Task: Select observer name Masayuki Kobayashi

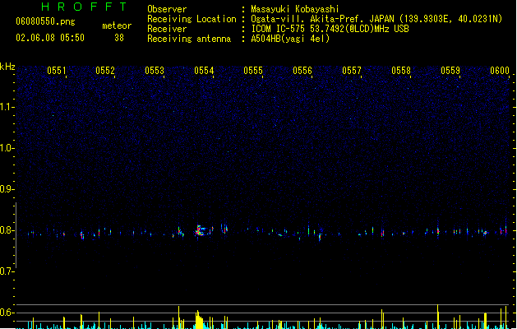Action: (295, 9)
